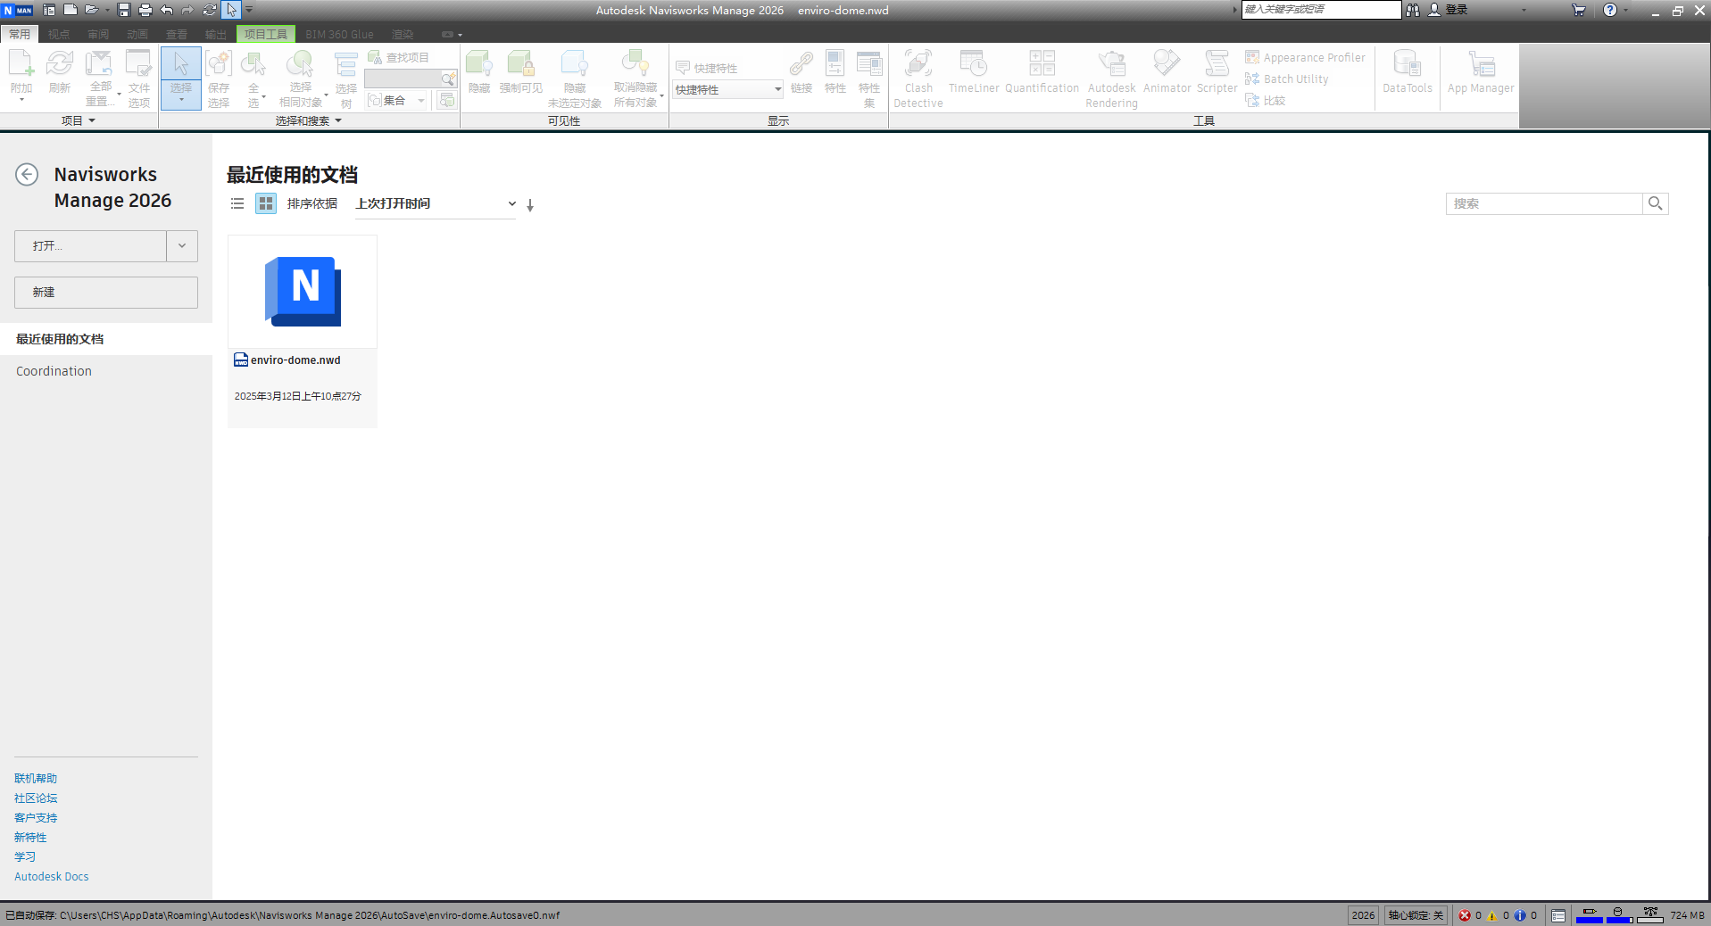The width and height of the screenshot is (1711, 926).
Task: Open the 集合 (Sets) dropdown in ribbon
Action: point(396,100)
